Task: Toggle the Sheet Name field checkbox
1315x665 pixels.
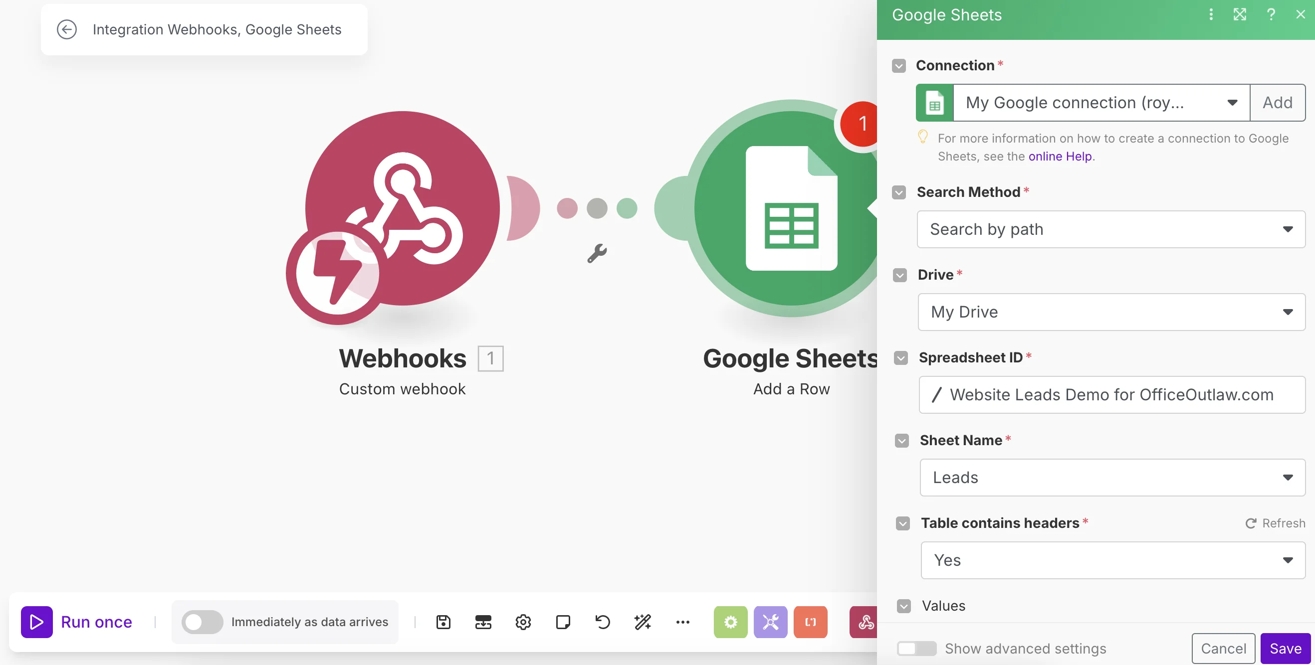Action: [901, 440]
